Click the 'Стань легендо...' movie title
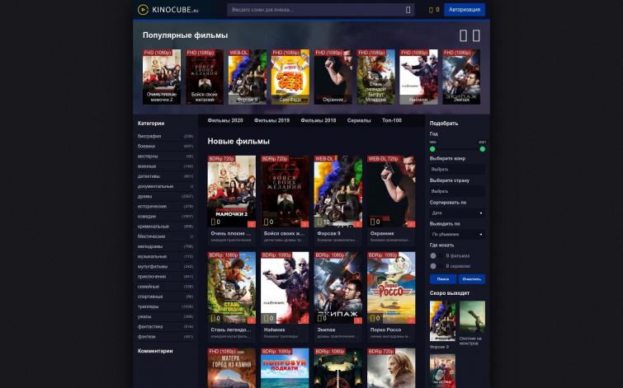 pyautogui.click(x=231, y=330)
